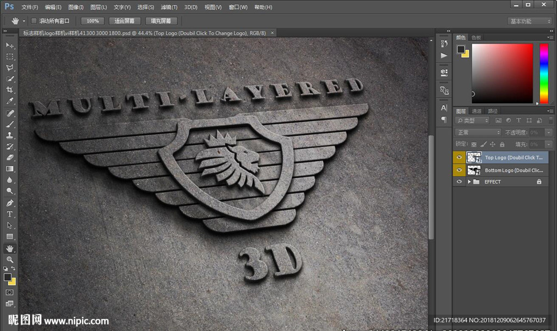The width and height of the screenshot is (557, 331).
Task: Open the 3D(D) menu
Action: 190,7
